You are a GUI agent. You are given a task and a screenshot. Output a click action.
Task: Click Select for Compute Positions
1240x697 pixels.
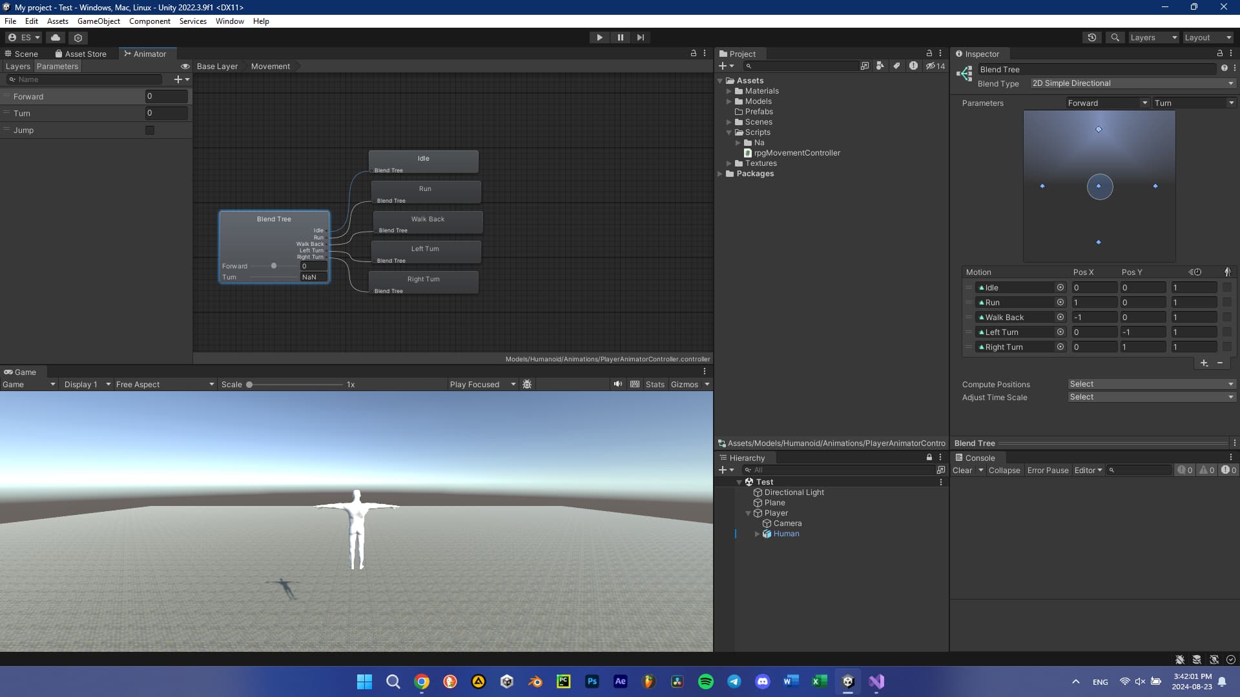[1150, 383]
